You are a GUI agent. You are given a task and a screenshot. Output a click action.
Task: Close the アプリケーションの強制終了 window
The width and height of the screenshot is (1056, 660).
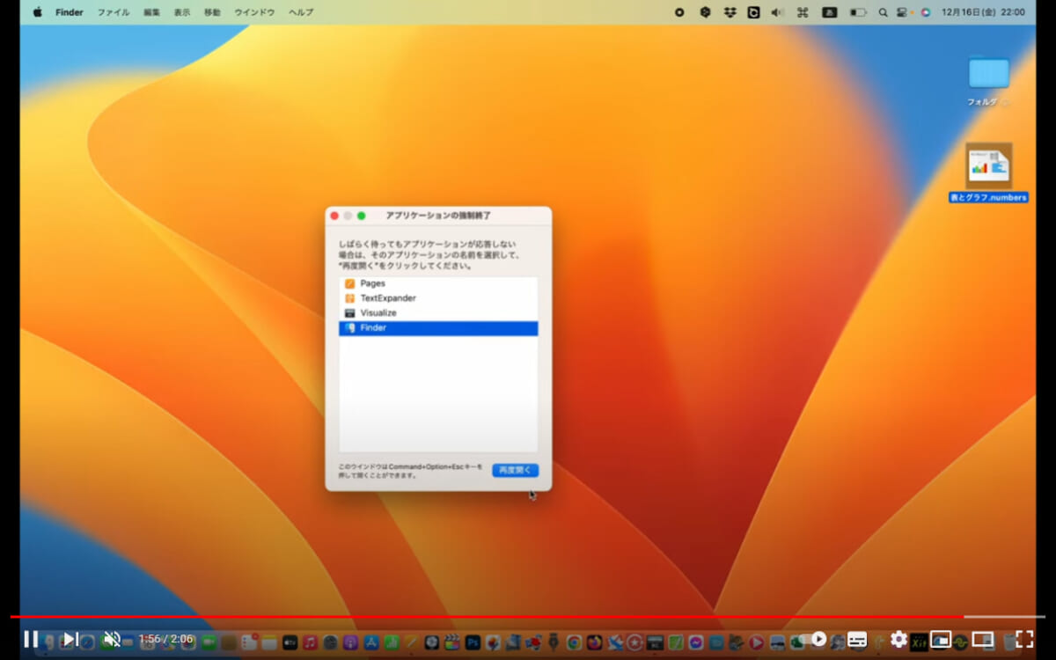click(x=334, y=216)
